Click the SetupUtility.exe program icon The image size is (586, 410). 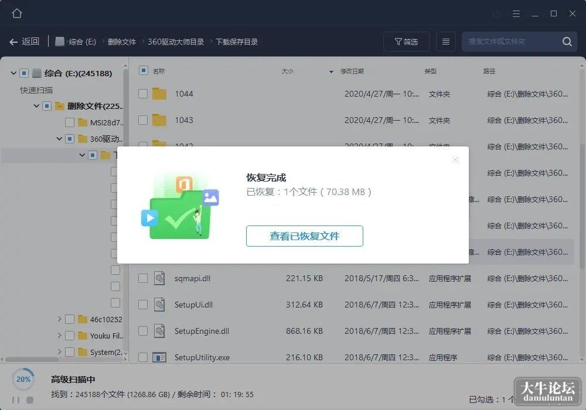[x=159, y=357]
